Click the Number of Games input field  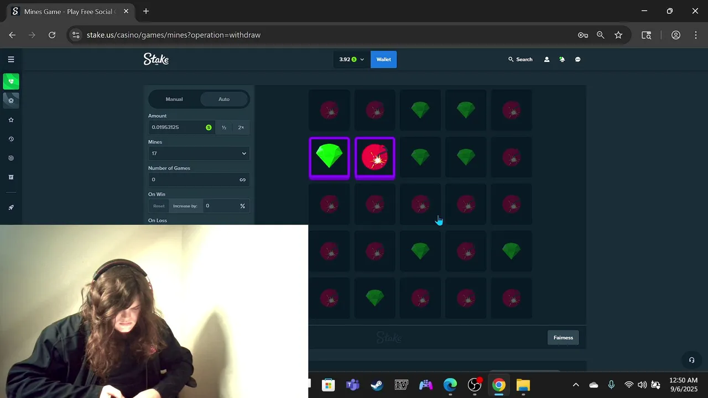point(199,179)
